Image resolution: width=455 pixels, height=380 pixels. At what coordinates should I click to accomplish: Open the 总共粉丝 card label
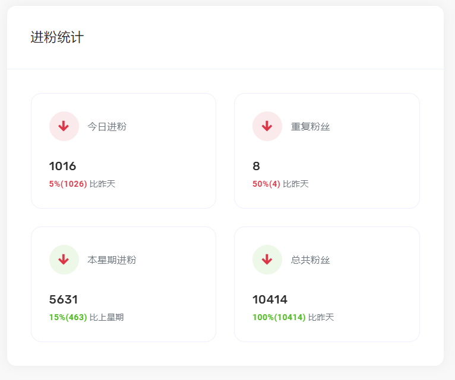point(310,260)
